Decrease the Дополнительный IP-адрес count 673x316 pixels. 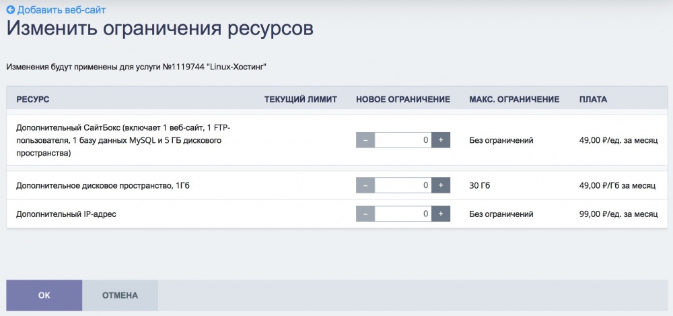(x=365, y=214)
